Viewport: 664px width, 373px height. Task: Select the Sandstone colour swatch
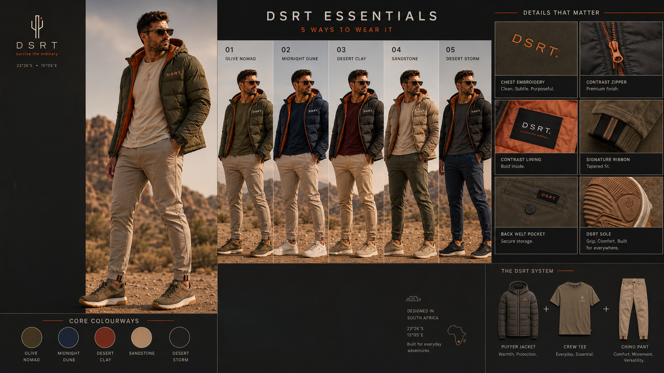(141, 337)
